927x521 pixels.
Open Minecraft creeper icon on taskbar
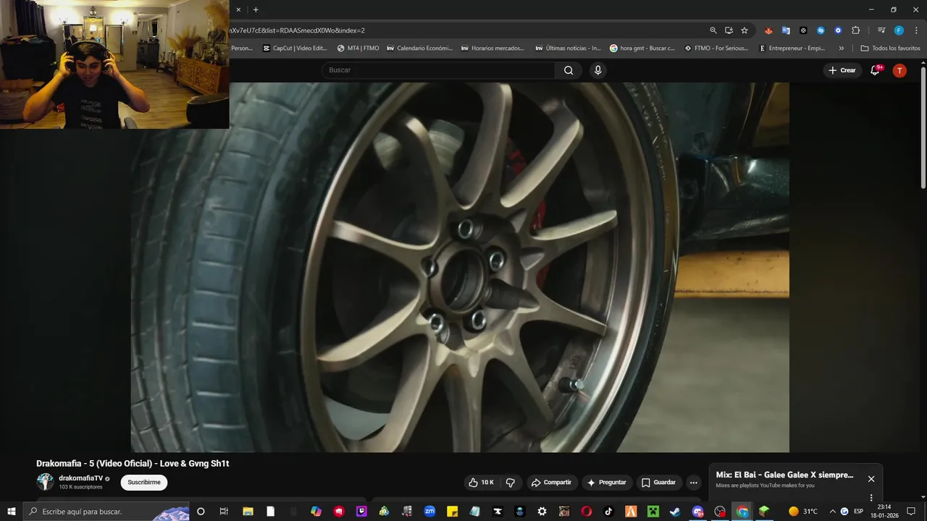click(653, 512)
